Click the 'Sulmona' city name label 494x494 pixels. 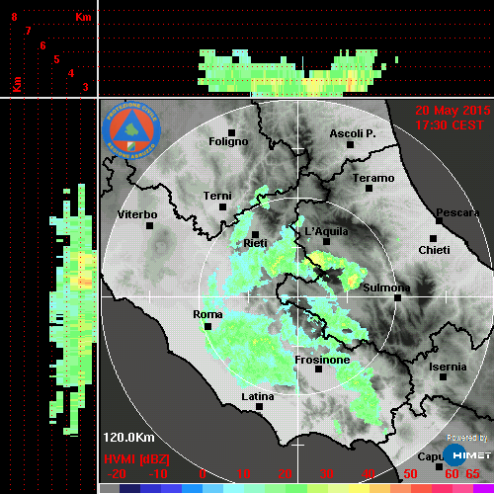(386, 288)
